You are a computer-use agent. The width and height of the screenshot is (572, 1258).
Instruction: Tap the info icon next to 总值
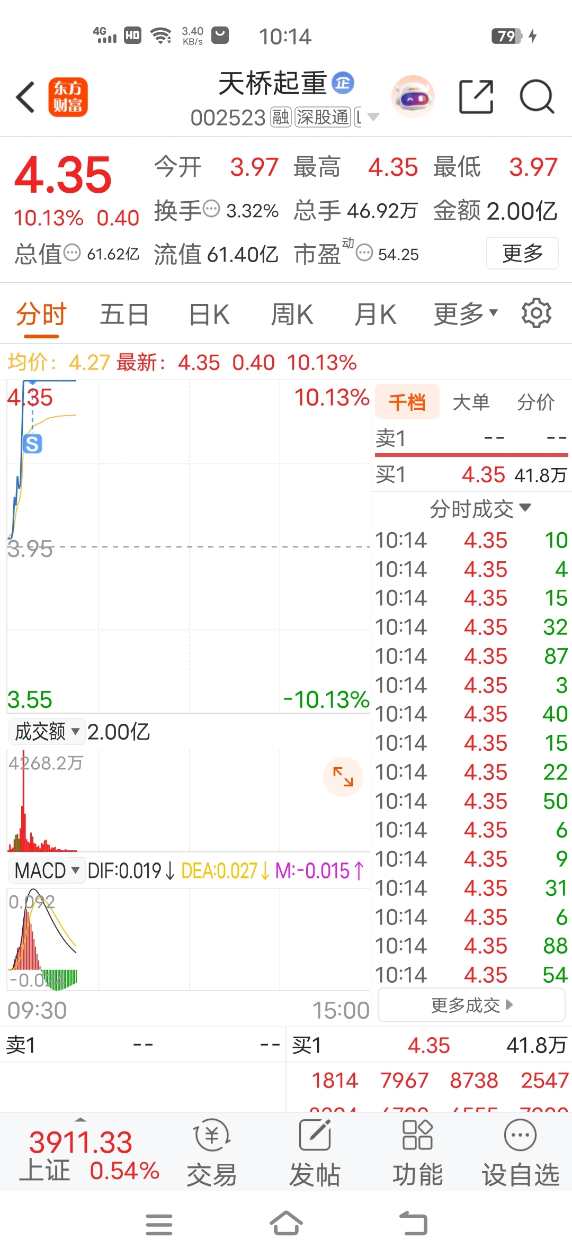(x=72, y=253)
